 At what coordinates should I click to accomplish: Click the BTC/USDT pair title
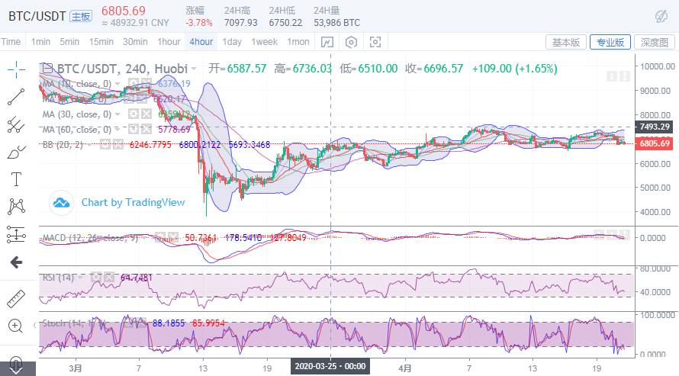(37, 17)
